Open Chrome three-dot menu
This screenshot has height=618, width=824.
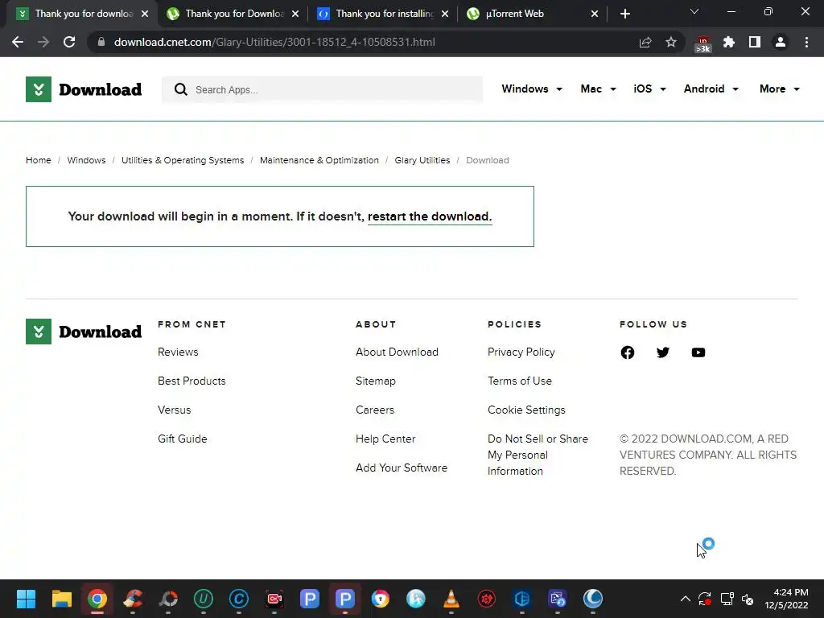click(806, 42)
